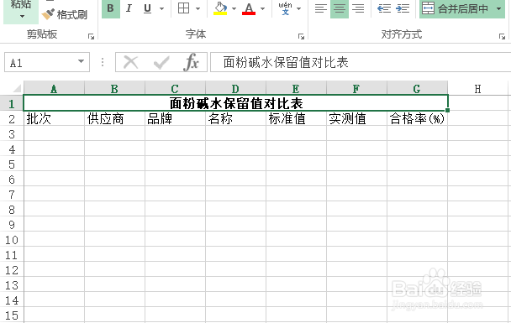Select row 14 header

[12, 300]
